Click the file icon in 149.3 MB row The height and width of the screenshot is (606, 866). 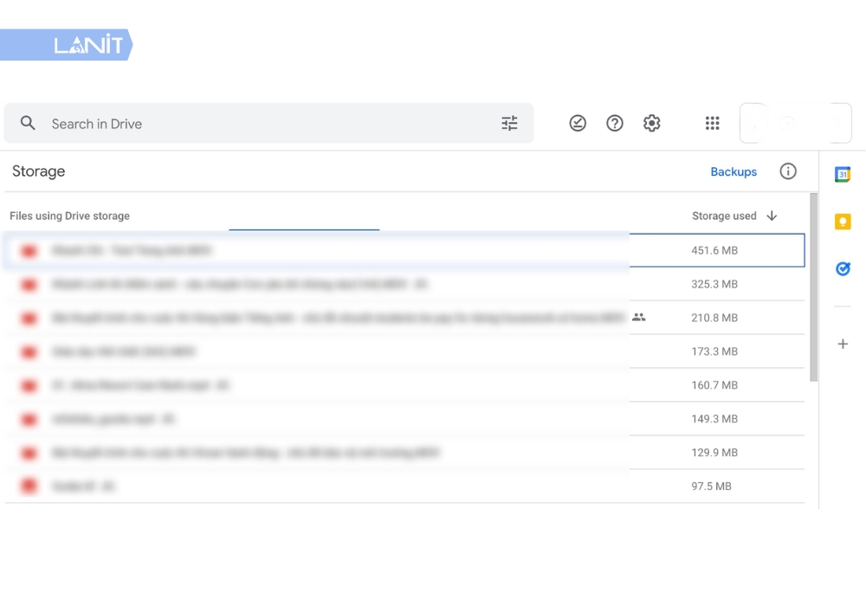pos(29,420)
